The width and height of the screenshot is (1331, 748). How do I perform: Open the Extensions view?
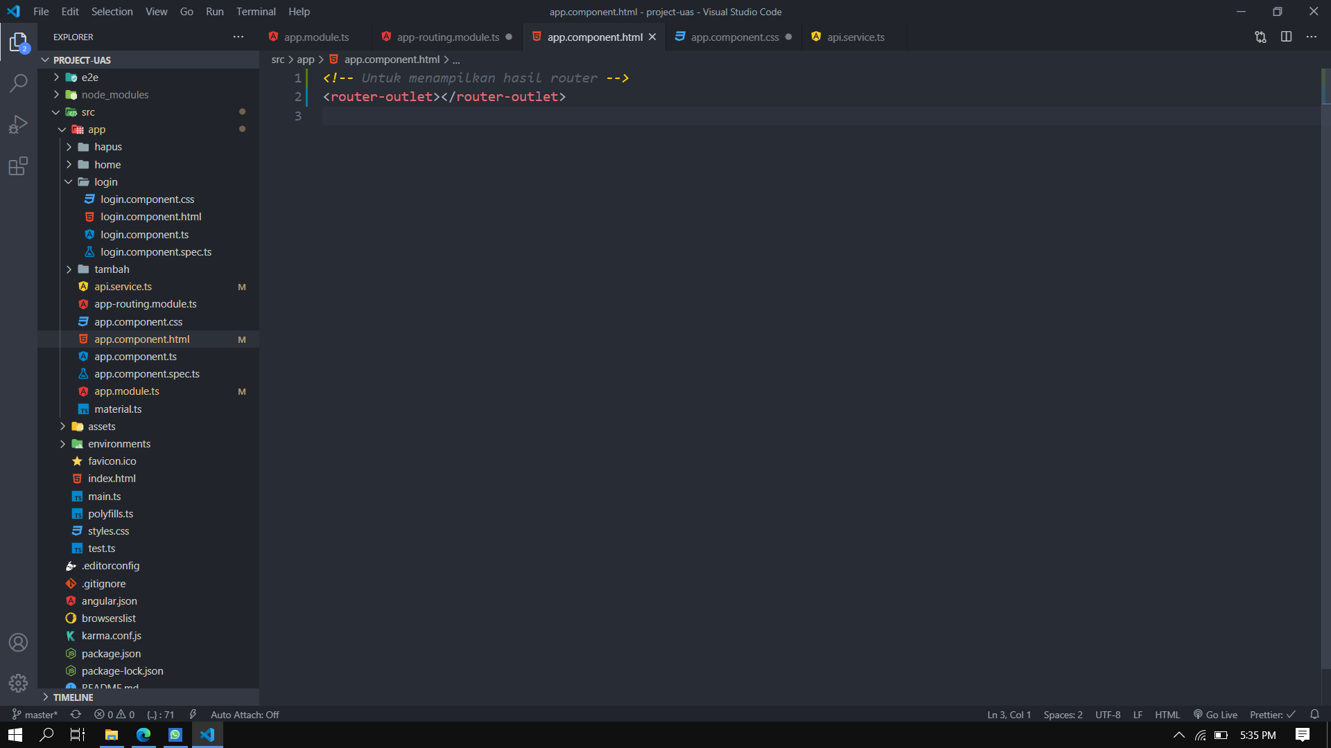click(19, 166)
